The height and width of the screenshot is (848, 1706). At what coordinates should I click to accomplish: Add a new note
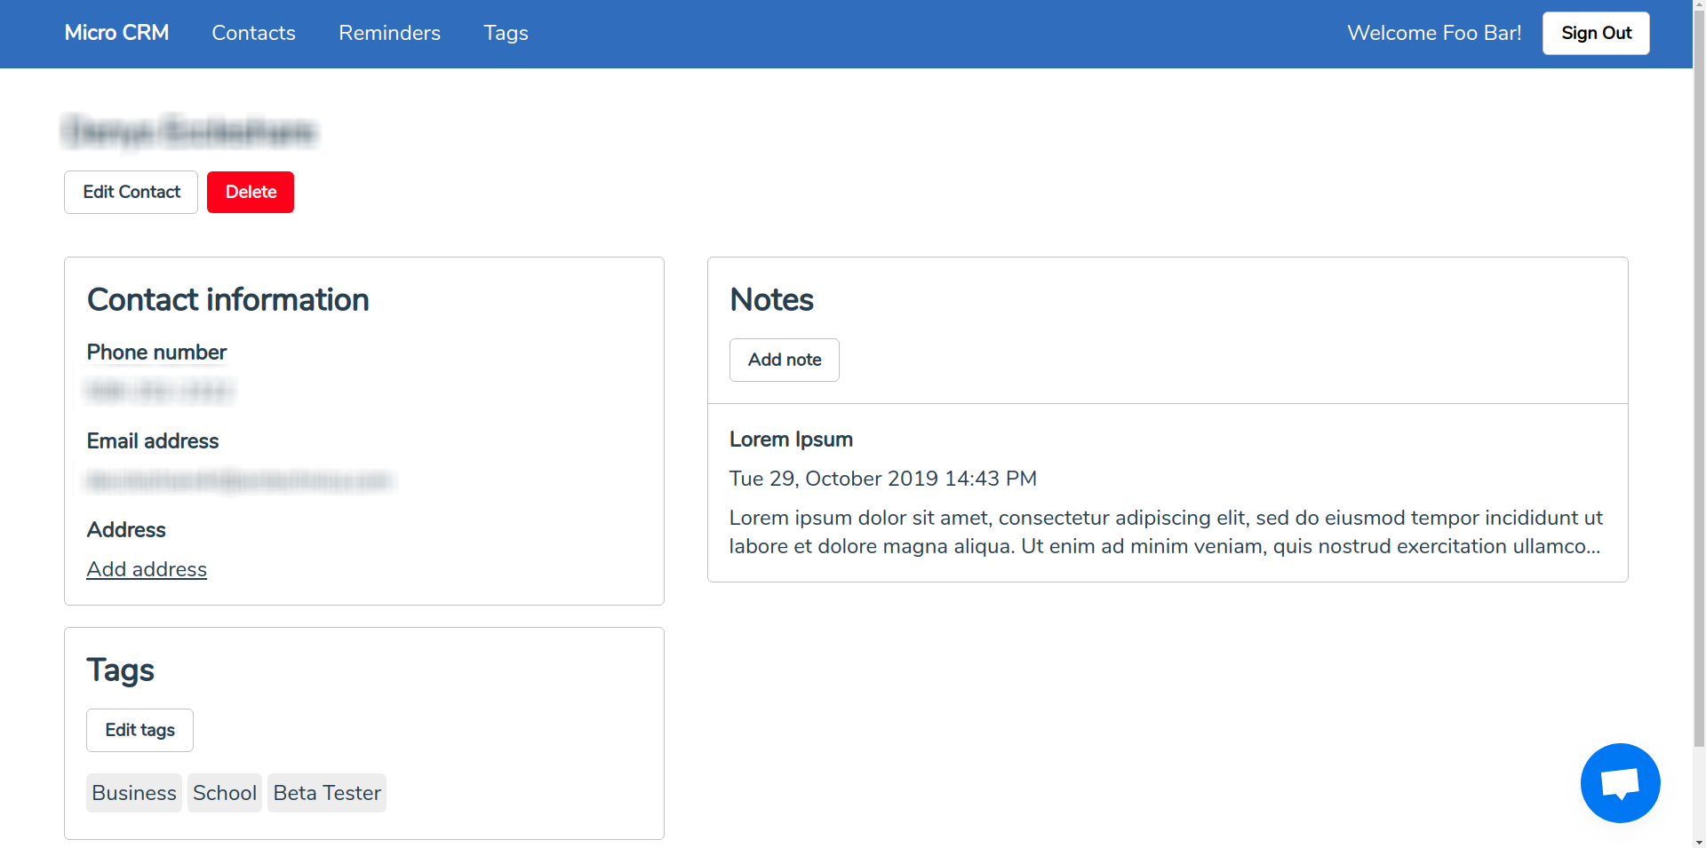coord(784,360)
